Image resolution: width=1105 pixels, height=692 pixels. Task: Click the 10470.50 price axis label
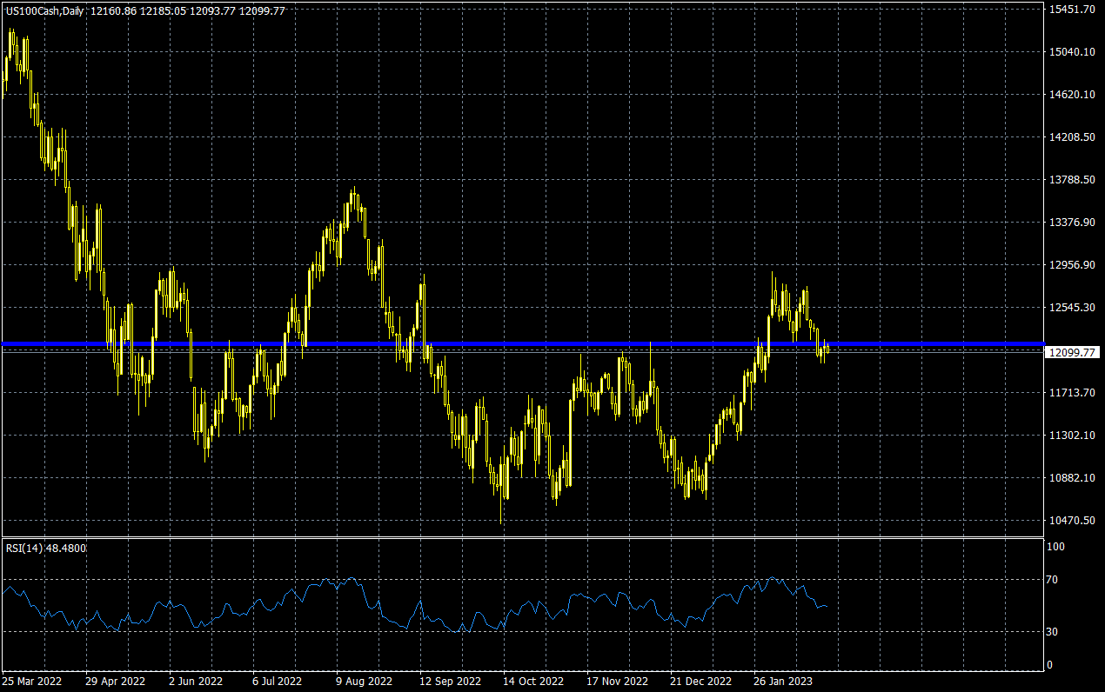click(1071, 521)
